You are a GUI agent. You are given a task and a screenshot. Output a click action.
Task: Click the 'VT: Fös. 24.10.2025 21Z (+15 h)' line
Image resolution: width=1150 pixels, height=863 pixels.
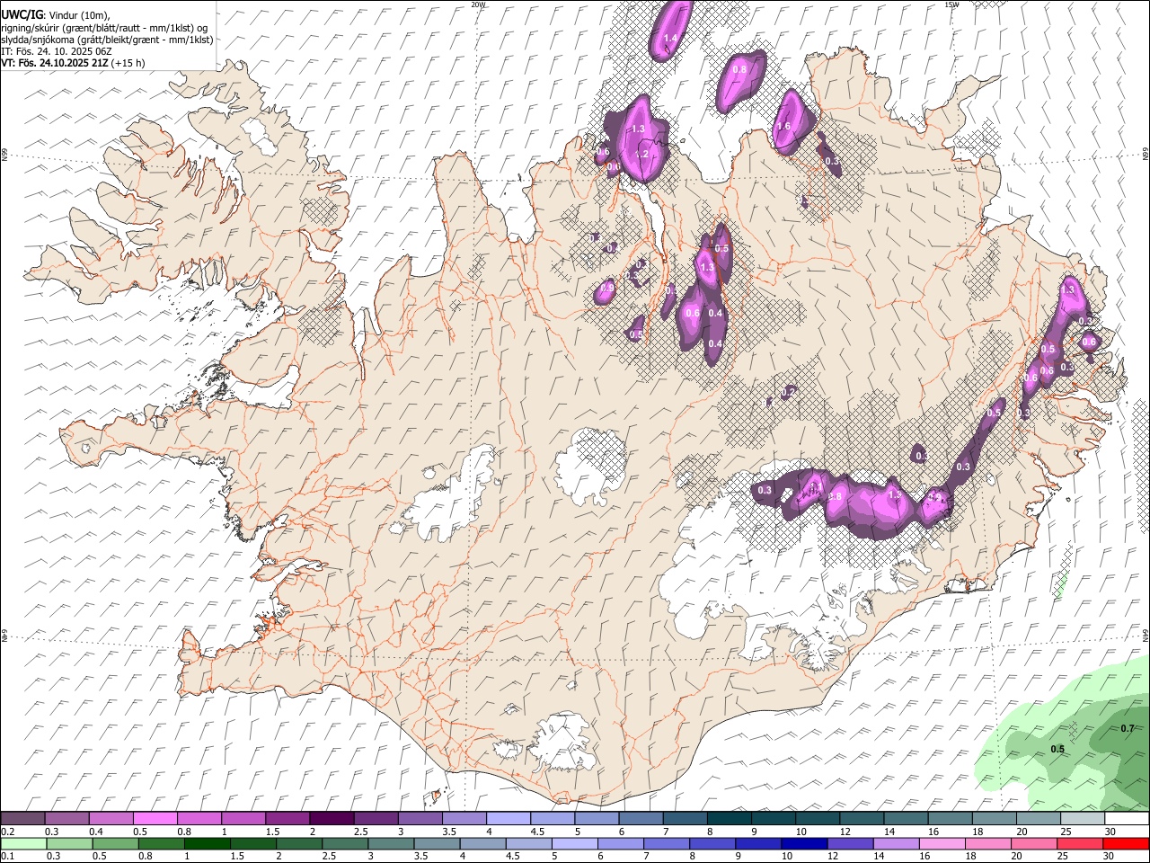click(x=72, y=63)
